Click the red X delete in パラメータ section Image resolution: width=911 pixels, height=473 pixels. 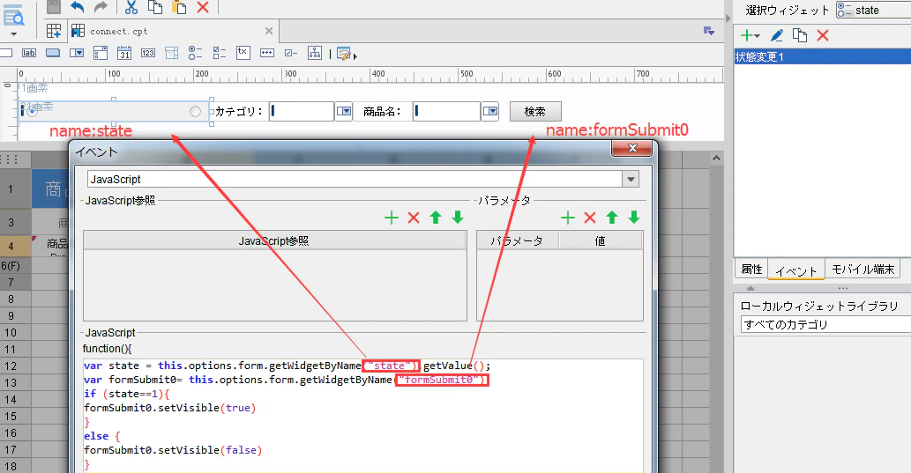pyautogui.click(x=590, y=218)
